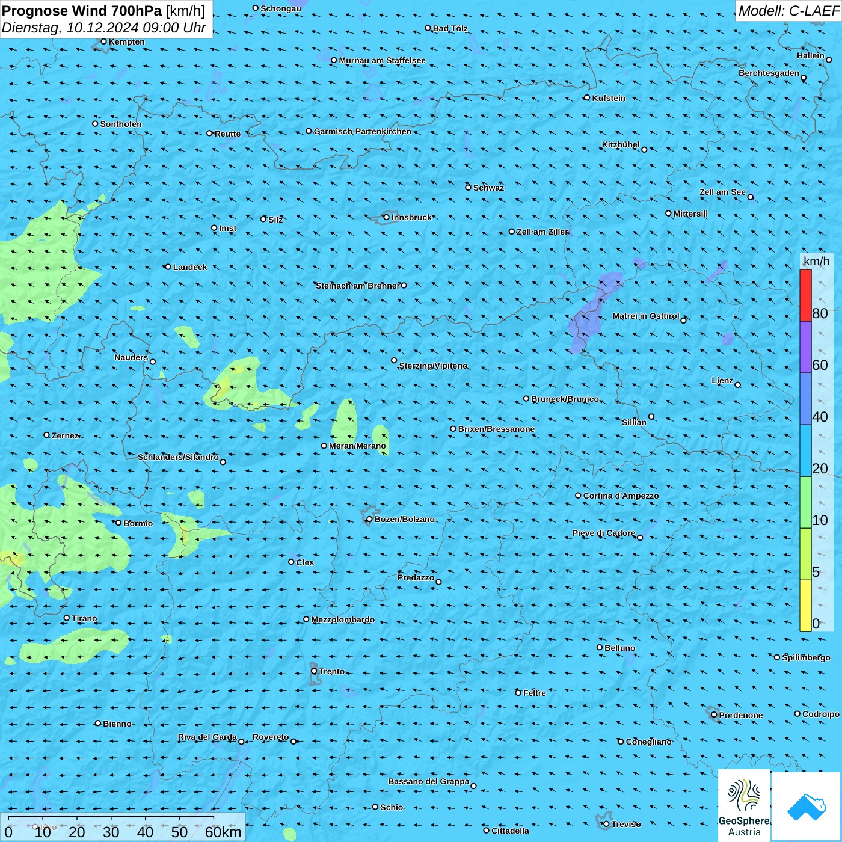Click the Trento city marker
Image resolution: width=842 pixels, height=842 pixels.
(314, 671)
